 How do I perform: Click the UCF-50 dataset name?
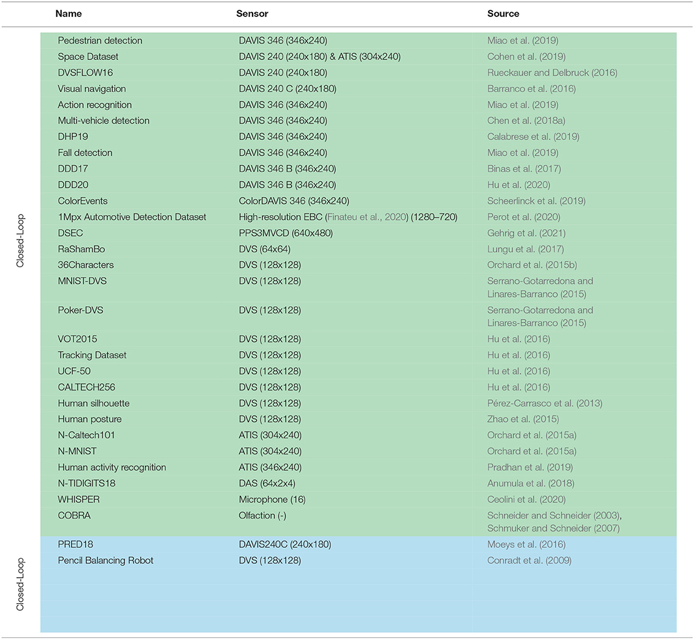(x=74, y=371)
